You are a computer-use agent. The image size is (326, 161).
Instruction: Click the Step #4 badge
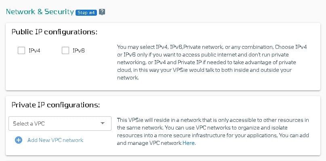pos(86,13)
